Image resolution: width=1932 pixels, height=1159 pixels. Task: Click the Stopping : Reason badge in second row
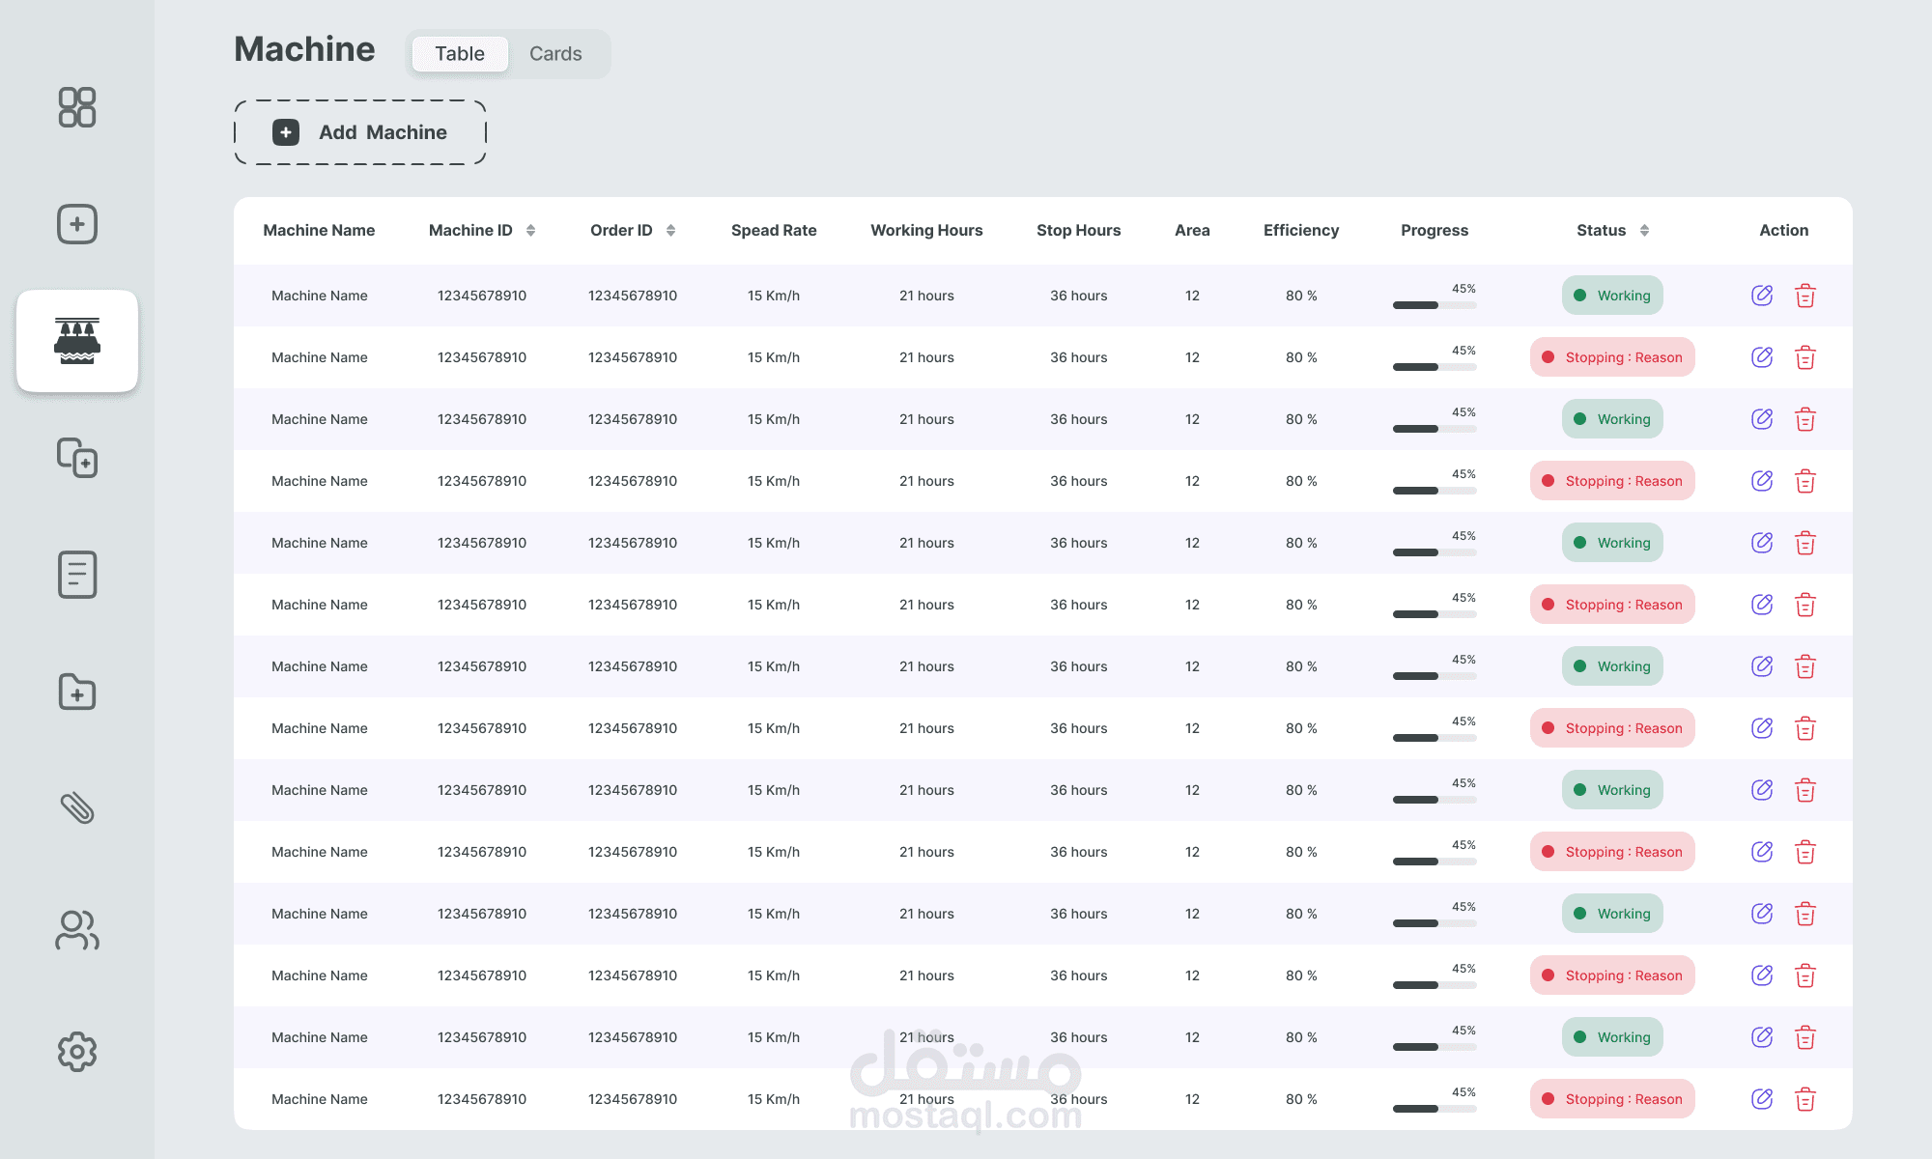(x=1612, y=357)
